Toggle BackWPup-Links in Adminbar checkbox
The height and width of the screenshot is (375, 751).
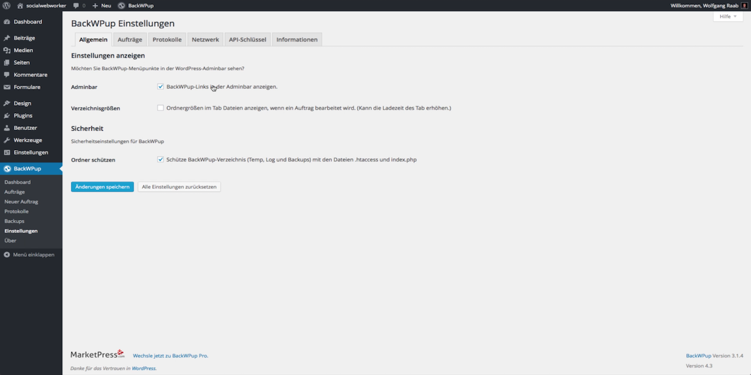tap(161, 87)
